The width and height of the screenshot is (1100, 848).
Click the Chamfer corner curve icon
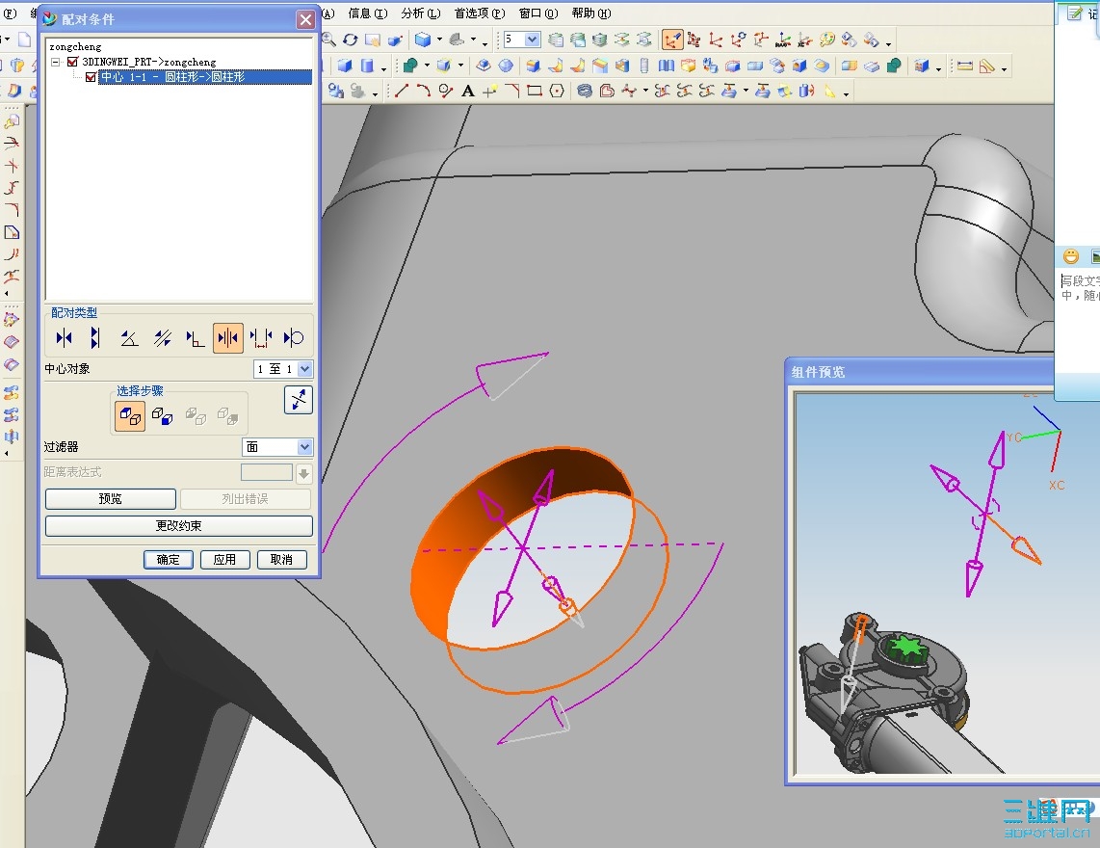click(x=512, y=91)
